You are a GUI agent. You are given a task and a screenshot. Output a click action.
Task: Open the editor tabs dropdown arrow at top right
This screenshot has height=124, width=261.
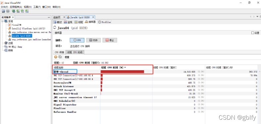pyautogui.click(x=257, y=16)
